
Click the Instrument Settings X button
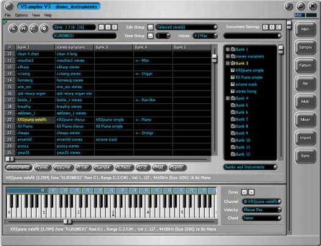[272, 27]
